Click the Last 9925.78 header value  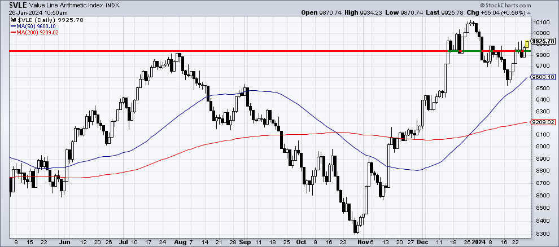(x=444, y=12)
